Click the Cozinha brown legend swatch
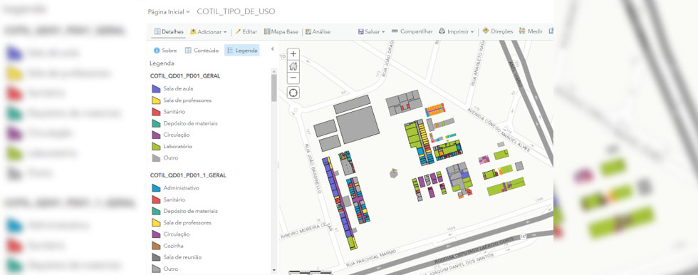The image size is (698, 275). point(156,246)
